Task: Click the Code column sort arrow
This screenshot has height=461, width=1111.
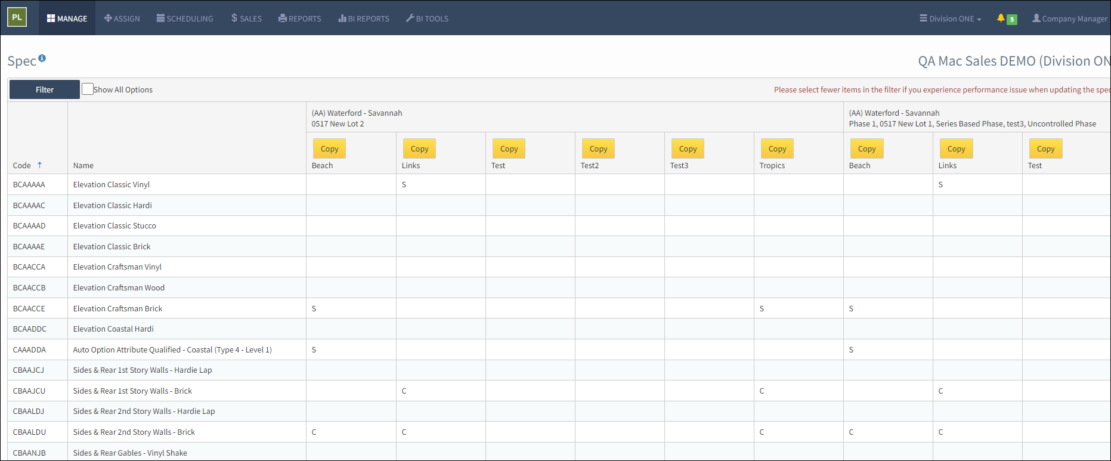Action: click(39, 165)
